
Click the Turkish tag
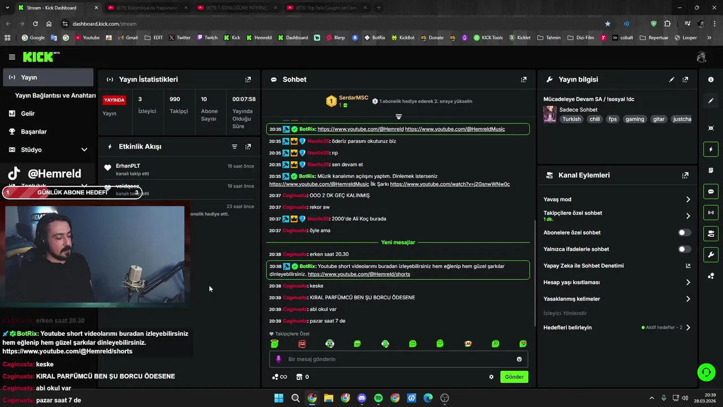tap(571, 119)
